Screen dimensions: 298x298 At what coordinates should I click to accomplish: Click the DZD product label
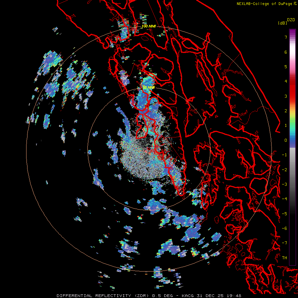click(x=291, y=20)
